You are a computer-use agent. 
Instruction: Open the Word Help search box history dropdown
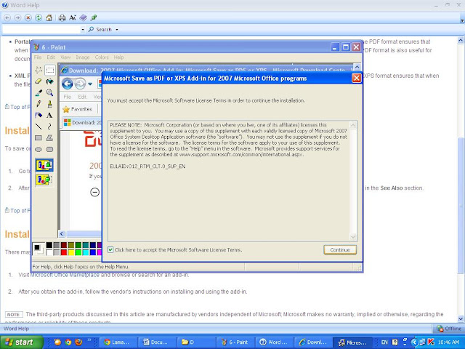click(x=83, y=30)
